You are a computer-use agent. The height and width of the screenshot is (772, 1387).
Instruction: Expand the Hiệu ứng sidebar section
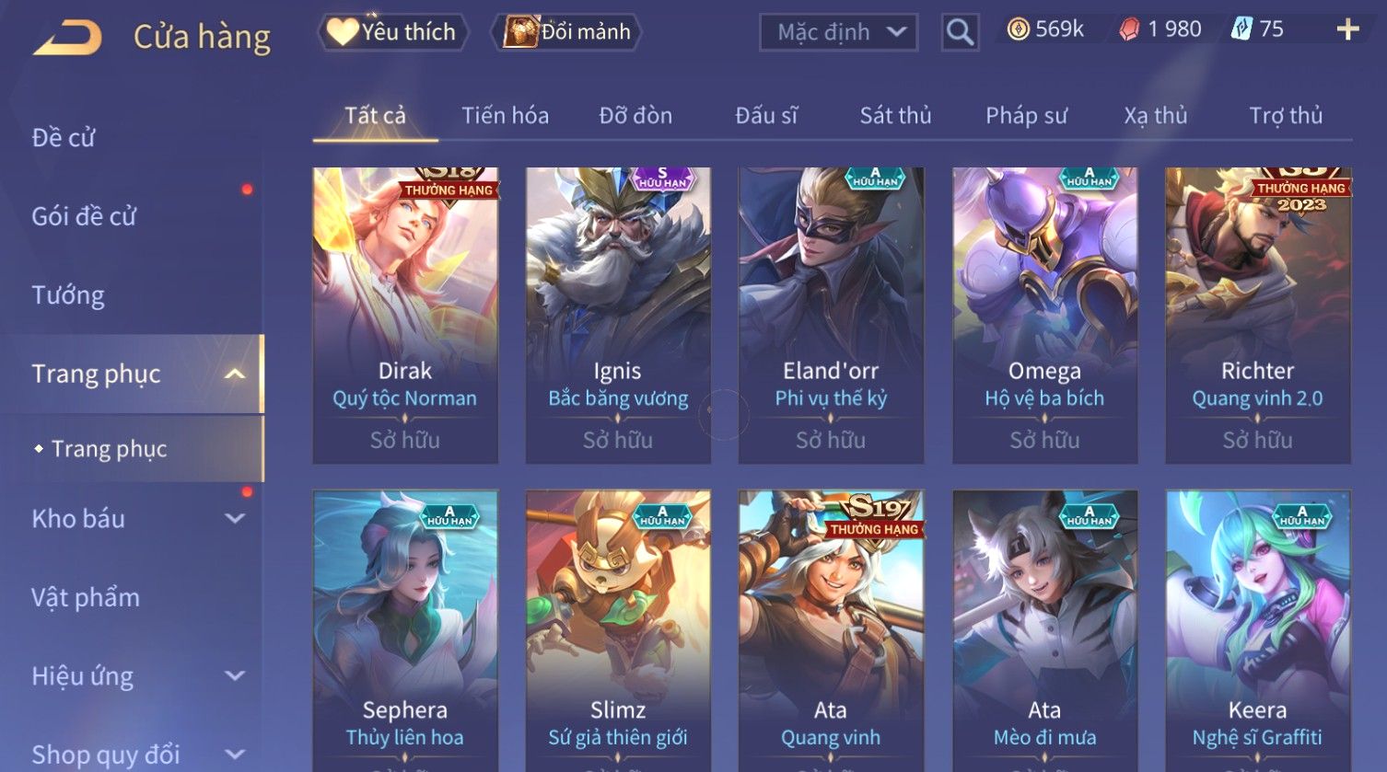(x=235, y=676)
